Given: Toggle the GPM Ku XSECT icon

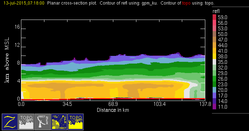Looking at the screenshot, I should coord(59,122).
